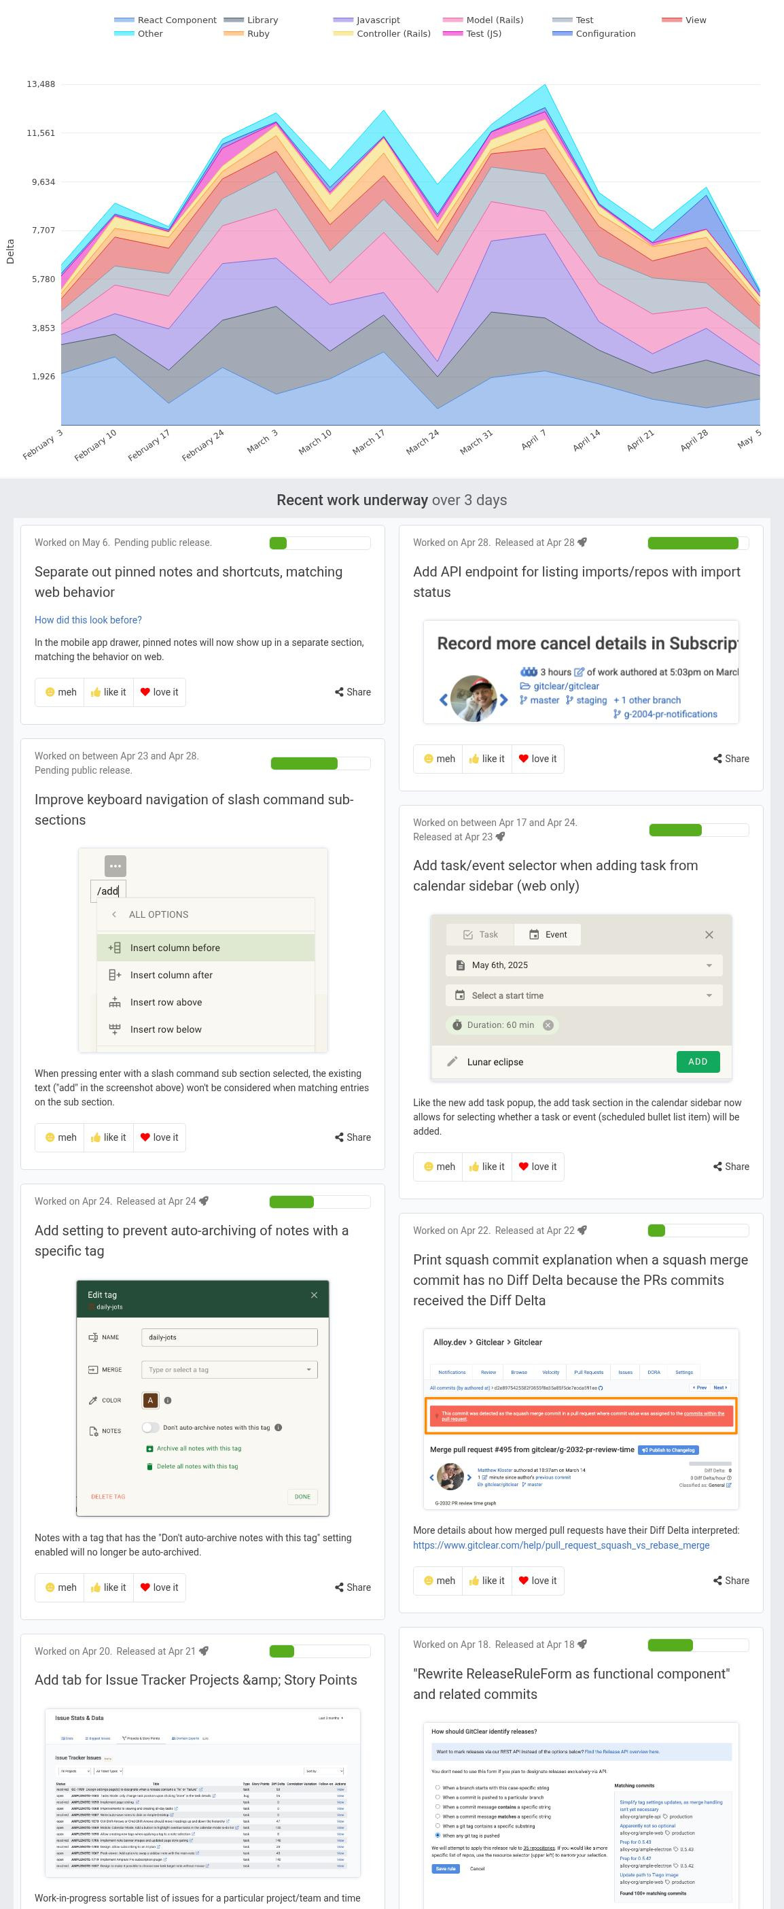
Task: Select the Insert column after option
Action: [x=171, y=976]
